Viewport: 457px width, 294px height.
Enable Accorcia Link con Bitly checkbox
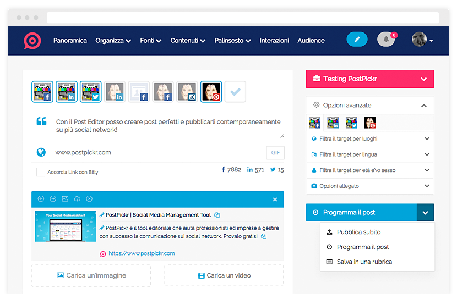pos(41,172)
